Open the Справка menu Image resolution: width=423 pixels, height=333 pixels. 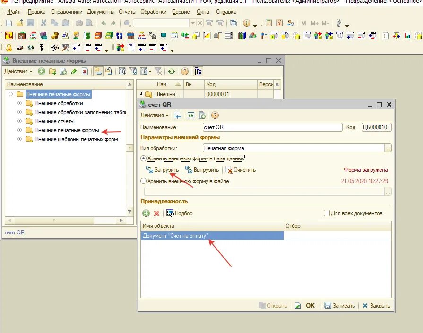[226, 12]
